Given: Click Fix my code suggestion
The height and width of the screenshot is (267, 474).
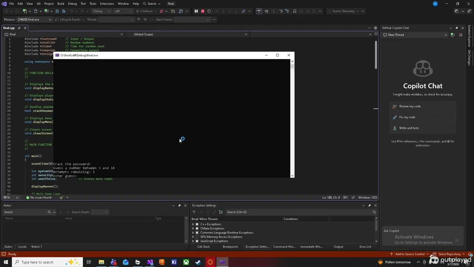Looking at the screenshot, I should tap(423, 117).
